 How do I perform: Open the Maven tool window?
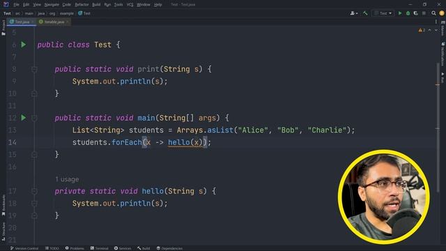click(x=443, y=29)
